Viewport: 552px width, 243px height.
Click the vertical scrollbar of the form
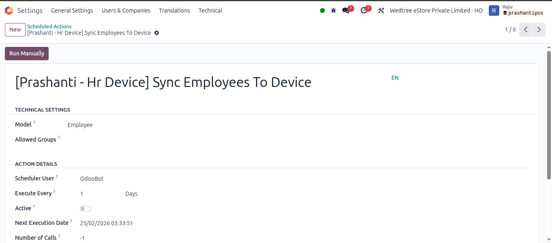coord(549,115)
